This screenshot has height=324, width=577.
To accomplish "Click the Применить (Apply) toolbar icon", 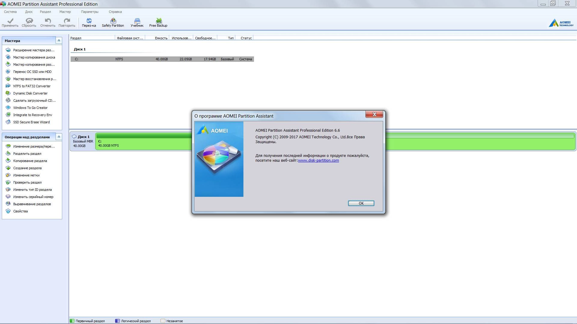I will click(10, 21).
